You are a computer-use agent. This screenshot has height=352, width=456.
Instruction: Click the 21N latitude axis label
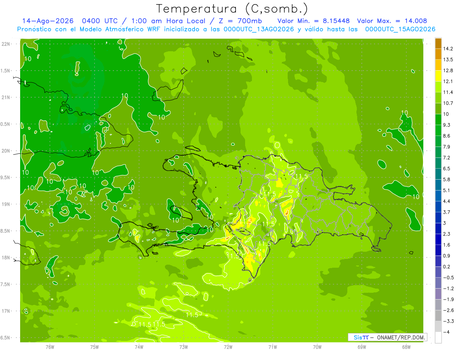tap(6, 98)
